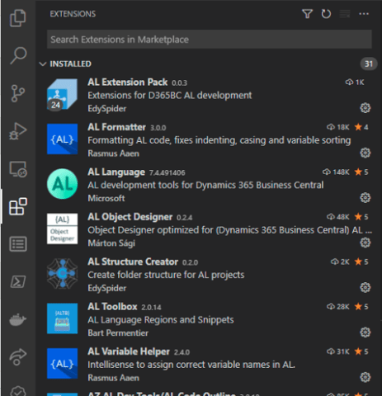
Task: Clear extensions search results
Action: coord(345,14)
